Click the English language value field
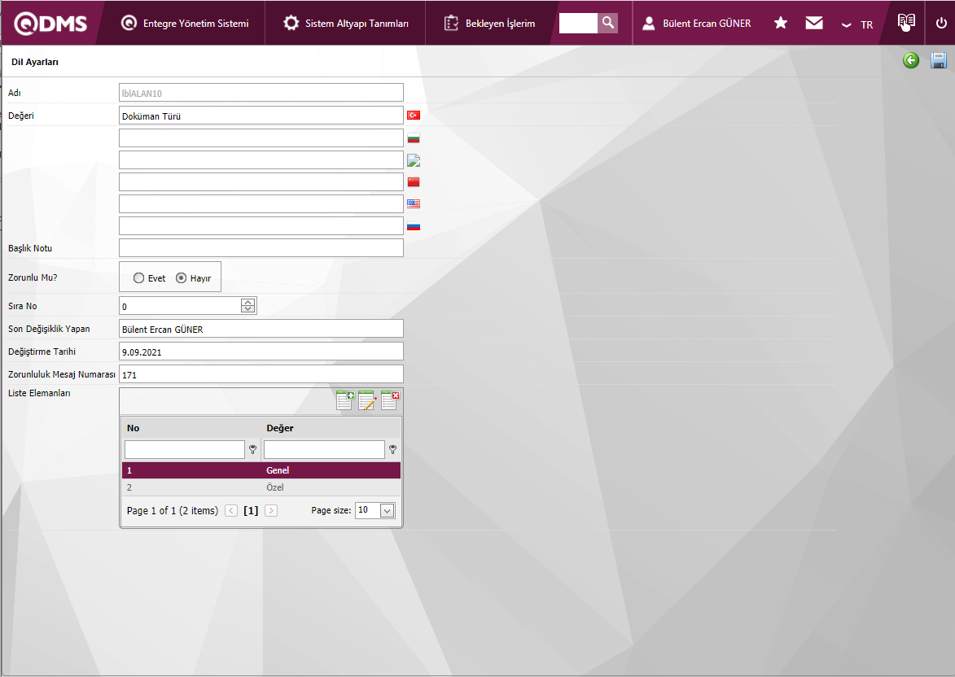 (x=261, y=204)
